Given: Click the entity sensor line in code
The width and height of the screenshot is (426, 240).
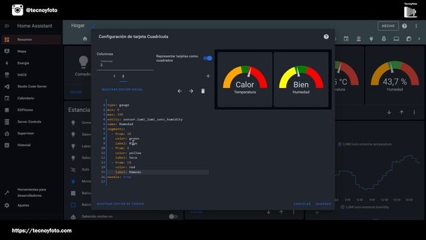Looking at the screenshot, I should pyautogui.click(x=145, y=119).
